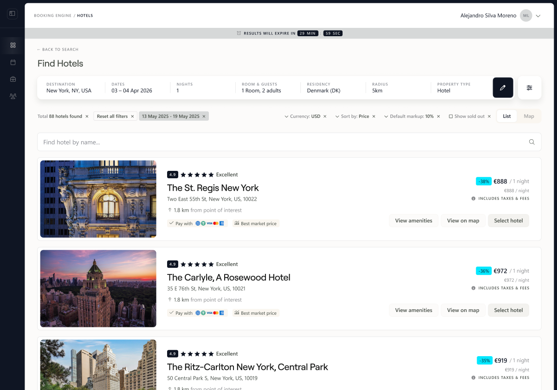Click the ML user avatar

pyautogui.click(x=526, y=15)
